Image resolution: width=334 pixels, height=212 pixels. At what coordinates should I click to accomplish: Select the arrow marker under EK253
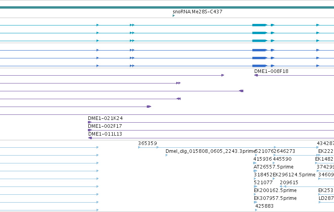coord(319,195)
